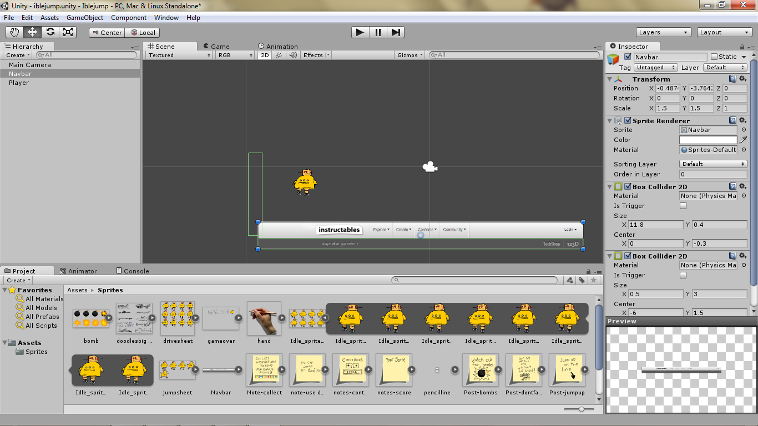Image resolution: width=758 pixels, height=426 pixels.
Task: Open the RGB render mode dropdown
Action: [235, 55]
